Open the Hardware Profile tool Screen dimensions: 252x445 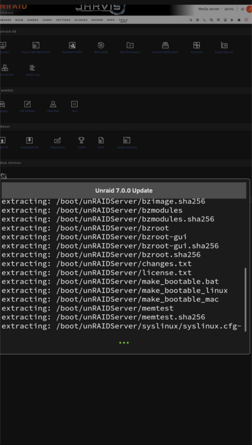click(x=72, y=47)
